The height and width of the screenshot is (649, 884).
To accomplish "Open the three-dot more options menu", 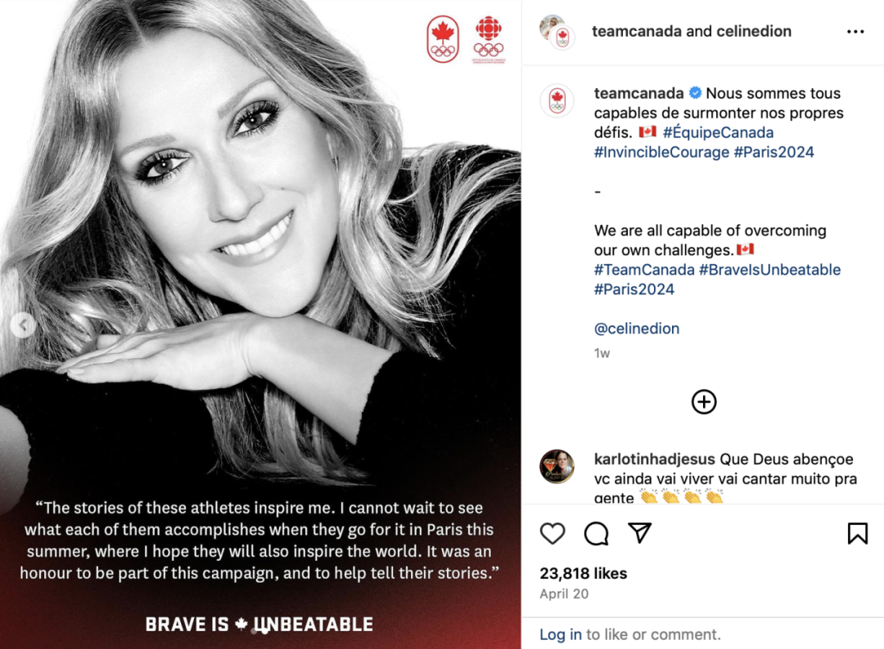I will coord(855,32).
